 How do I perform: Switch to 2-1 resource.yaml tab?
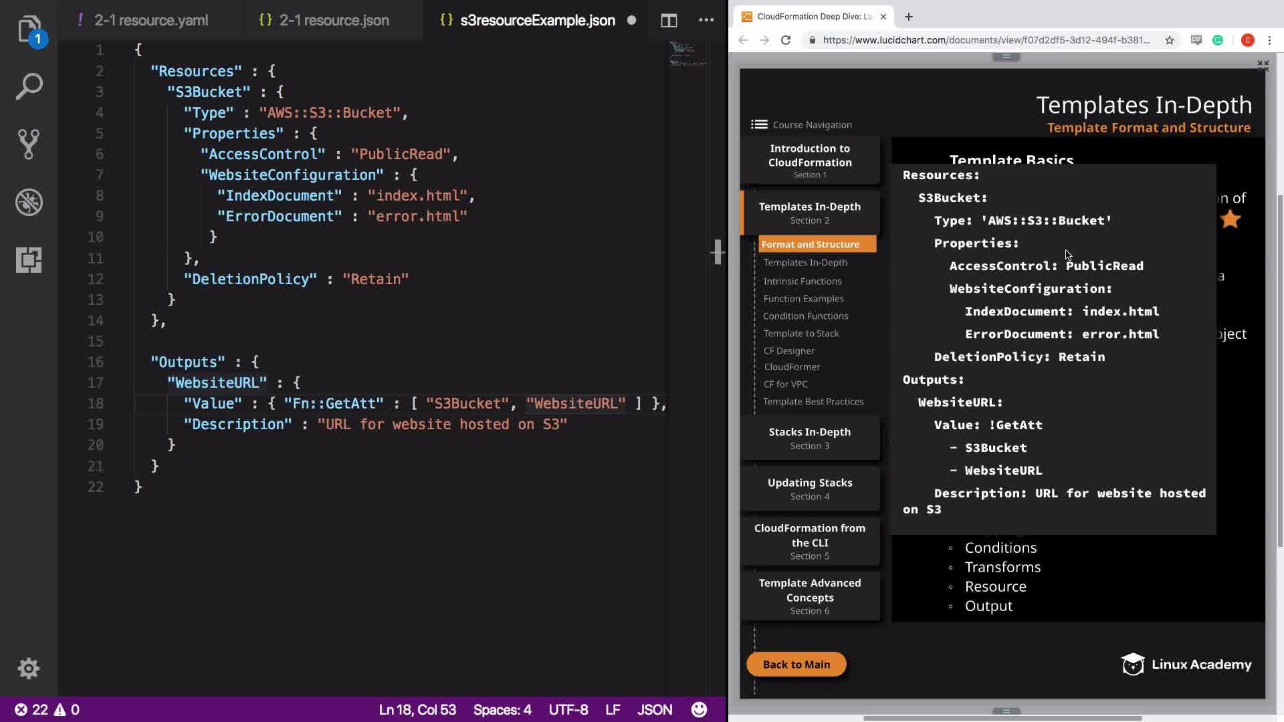(150, 20)
